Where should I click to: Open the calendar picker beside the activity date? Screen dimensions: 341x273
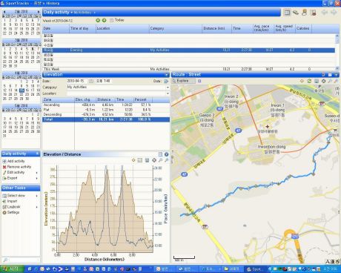(91, 81)
